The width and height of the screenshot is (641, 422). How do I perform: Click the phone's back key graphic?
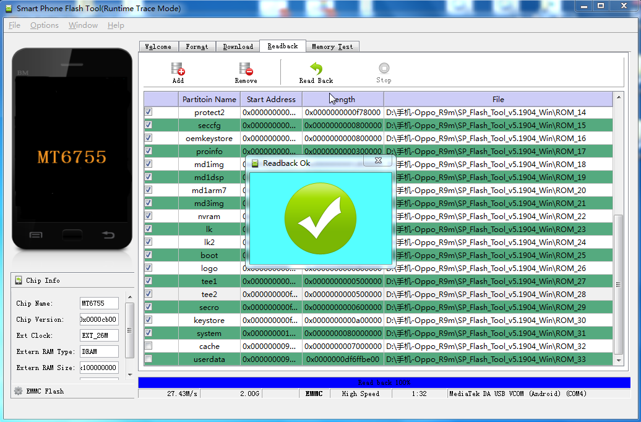coord(108,235)
